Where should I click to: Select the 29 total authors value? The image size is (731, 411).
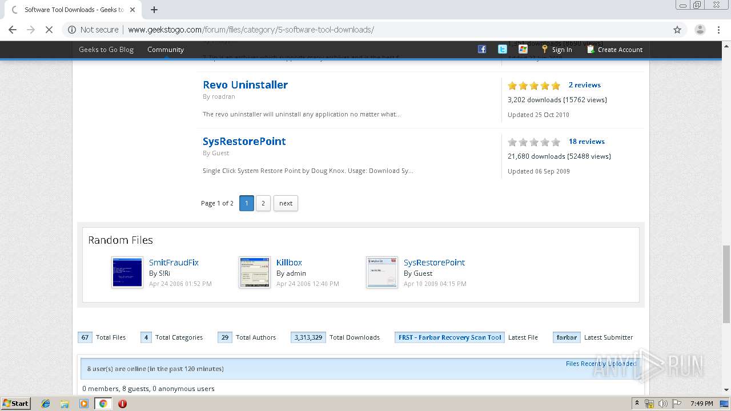pos(225,337)
